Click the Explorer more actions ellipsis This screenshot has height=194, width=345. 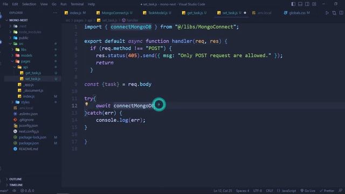click(55, 13)
